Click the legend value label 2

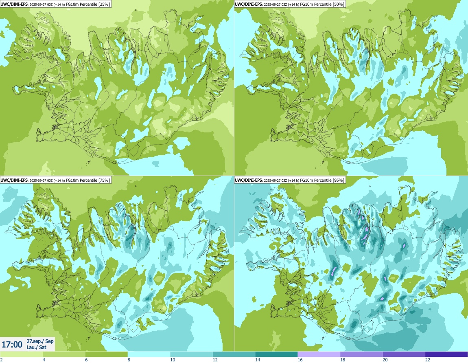pyautogui.click(x=2, y=360)
